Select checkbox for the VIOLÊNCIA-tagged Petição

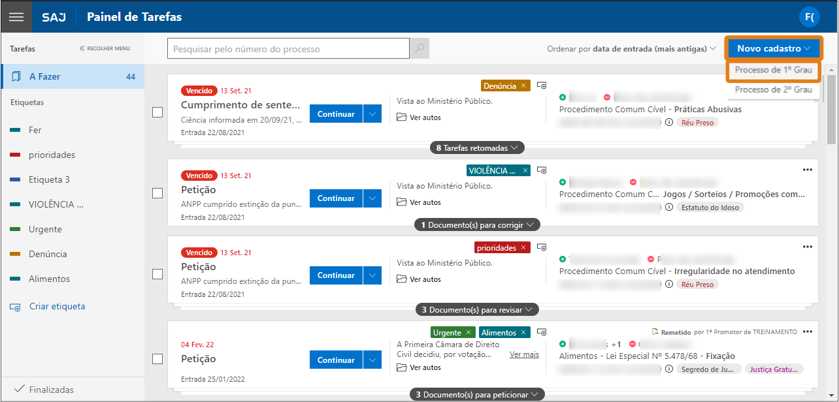[x=157, y=193]
